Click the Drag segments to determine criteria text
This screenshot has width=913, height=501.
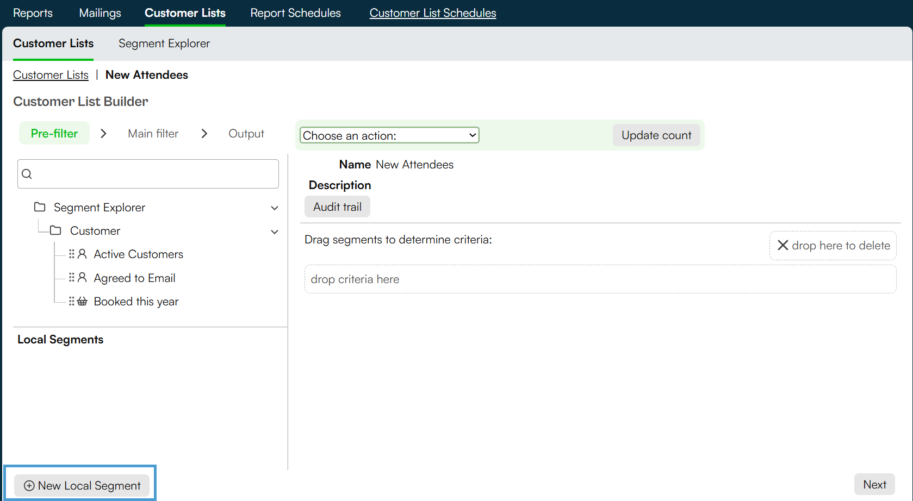pos(398,240)
